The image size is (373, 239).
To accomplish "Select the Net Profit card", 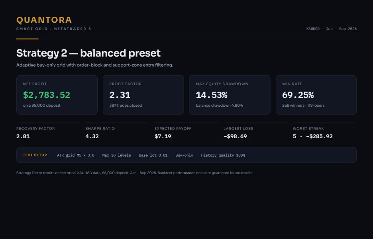I will pos(57,95).
